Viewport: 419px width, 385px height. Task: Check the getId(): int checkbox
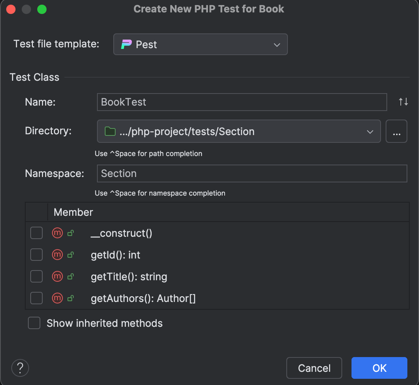[x=36, y=255]
